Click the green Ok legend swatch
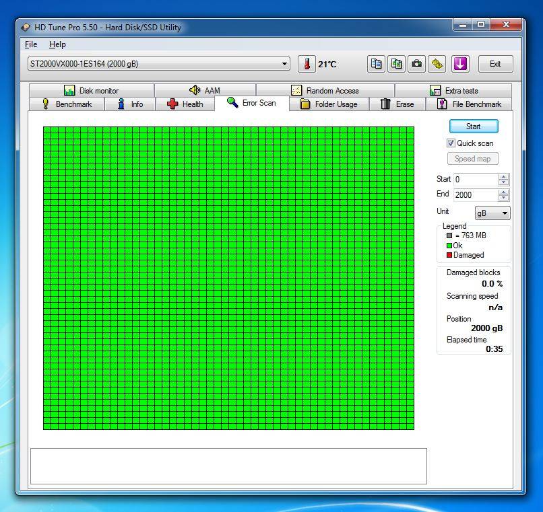This screenshot has width=543, height=512. tap(449, 246)
